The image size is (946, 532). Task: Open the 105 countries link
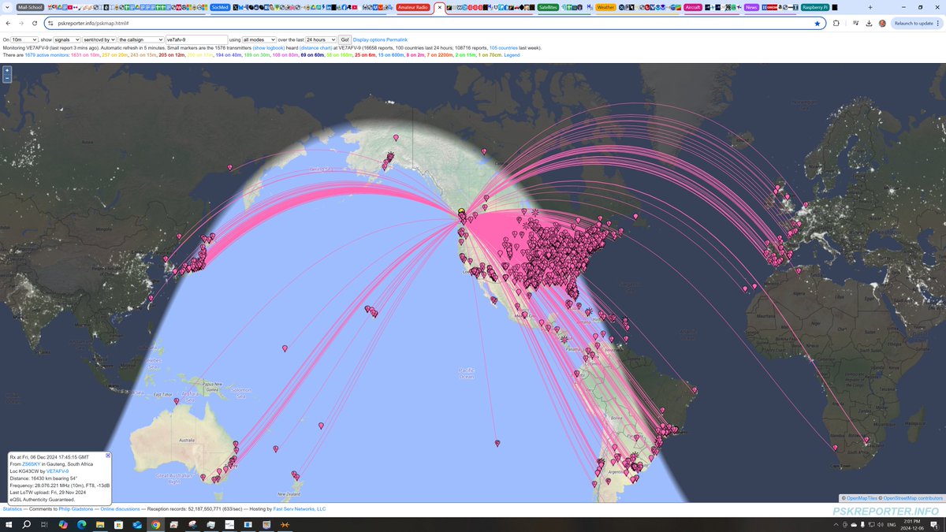tap(504, 48)
